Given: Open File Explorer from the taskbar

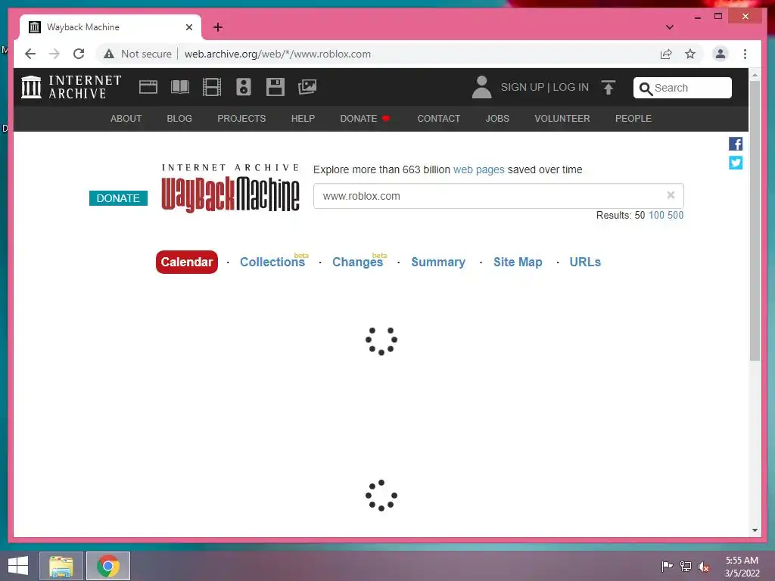Looking at the screenshot, I should coord(61,566).
